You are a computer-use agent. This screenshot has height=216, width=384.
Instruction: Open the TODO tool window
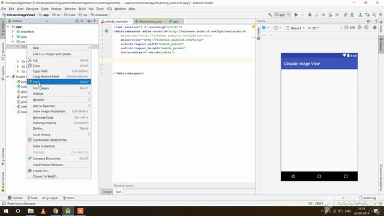[x=68, y=198]
